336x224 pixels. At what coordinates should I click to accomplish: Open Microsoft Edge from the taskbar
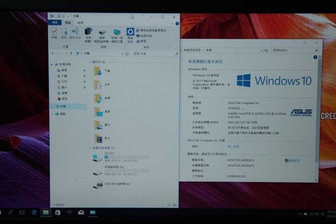pos(34,212)
